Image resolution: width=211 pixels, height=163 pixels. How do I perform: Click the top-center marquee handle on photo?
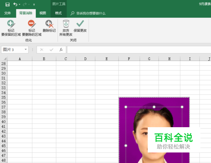click(154, 107)
